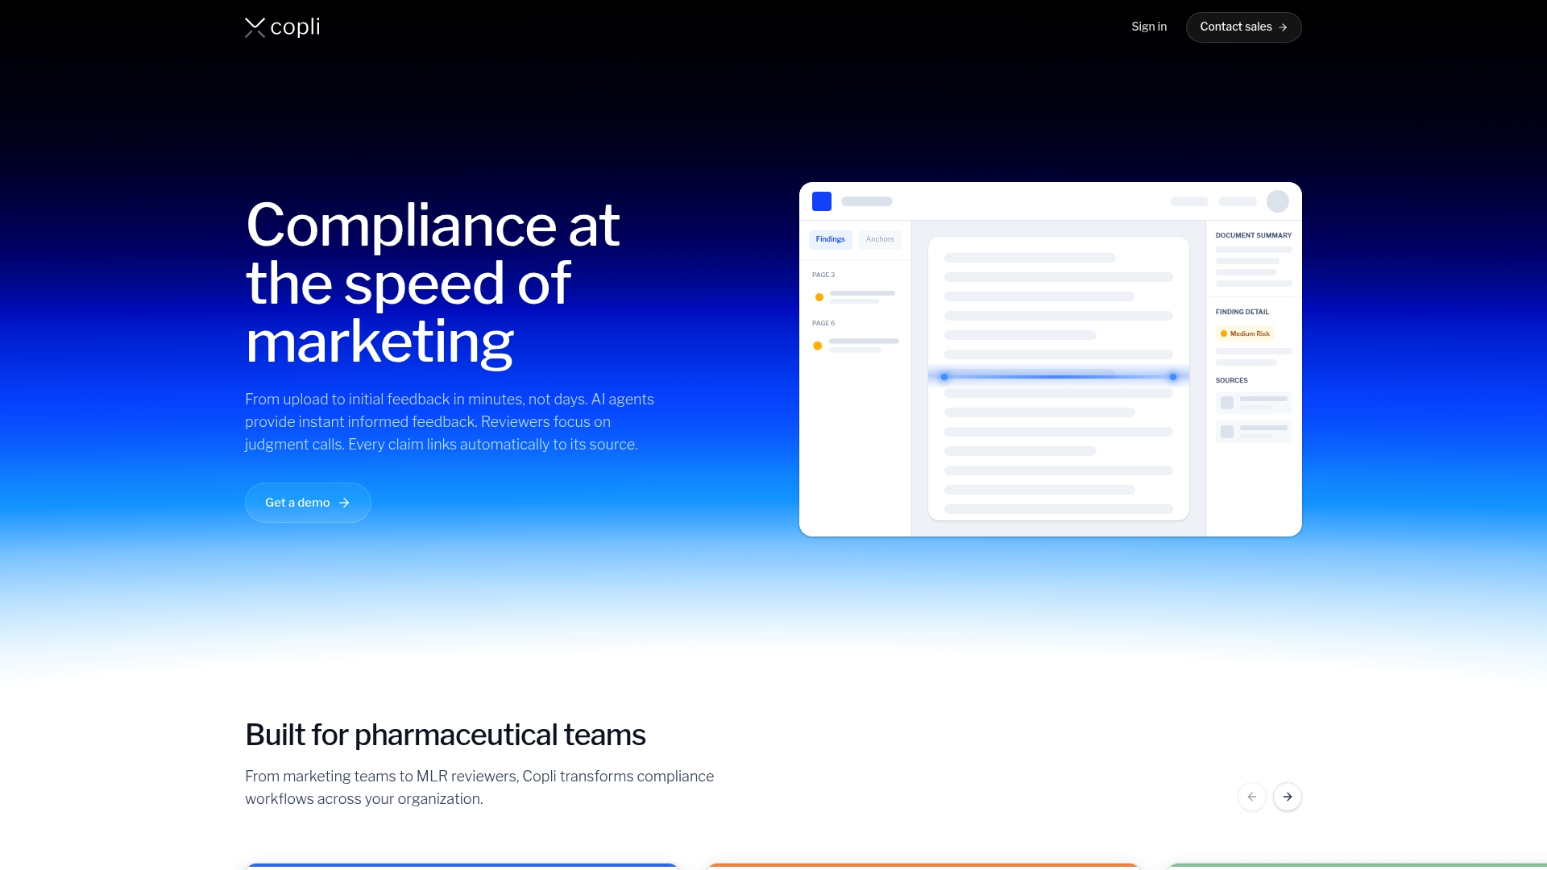Select the Findings tab in mockup
The width and height of the screenshot is (1547, 870).
830,239
